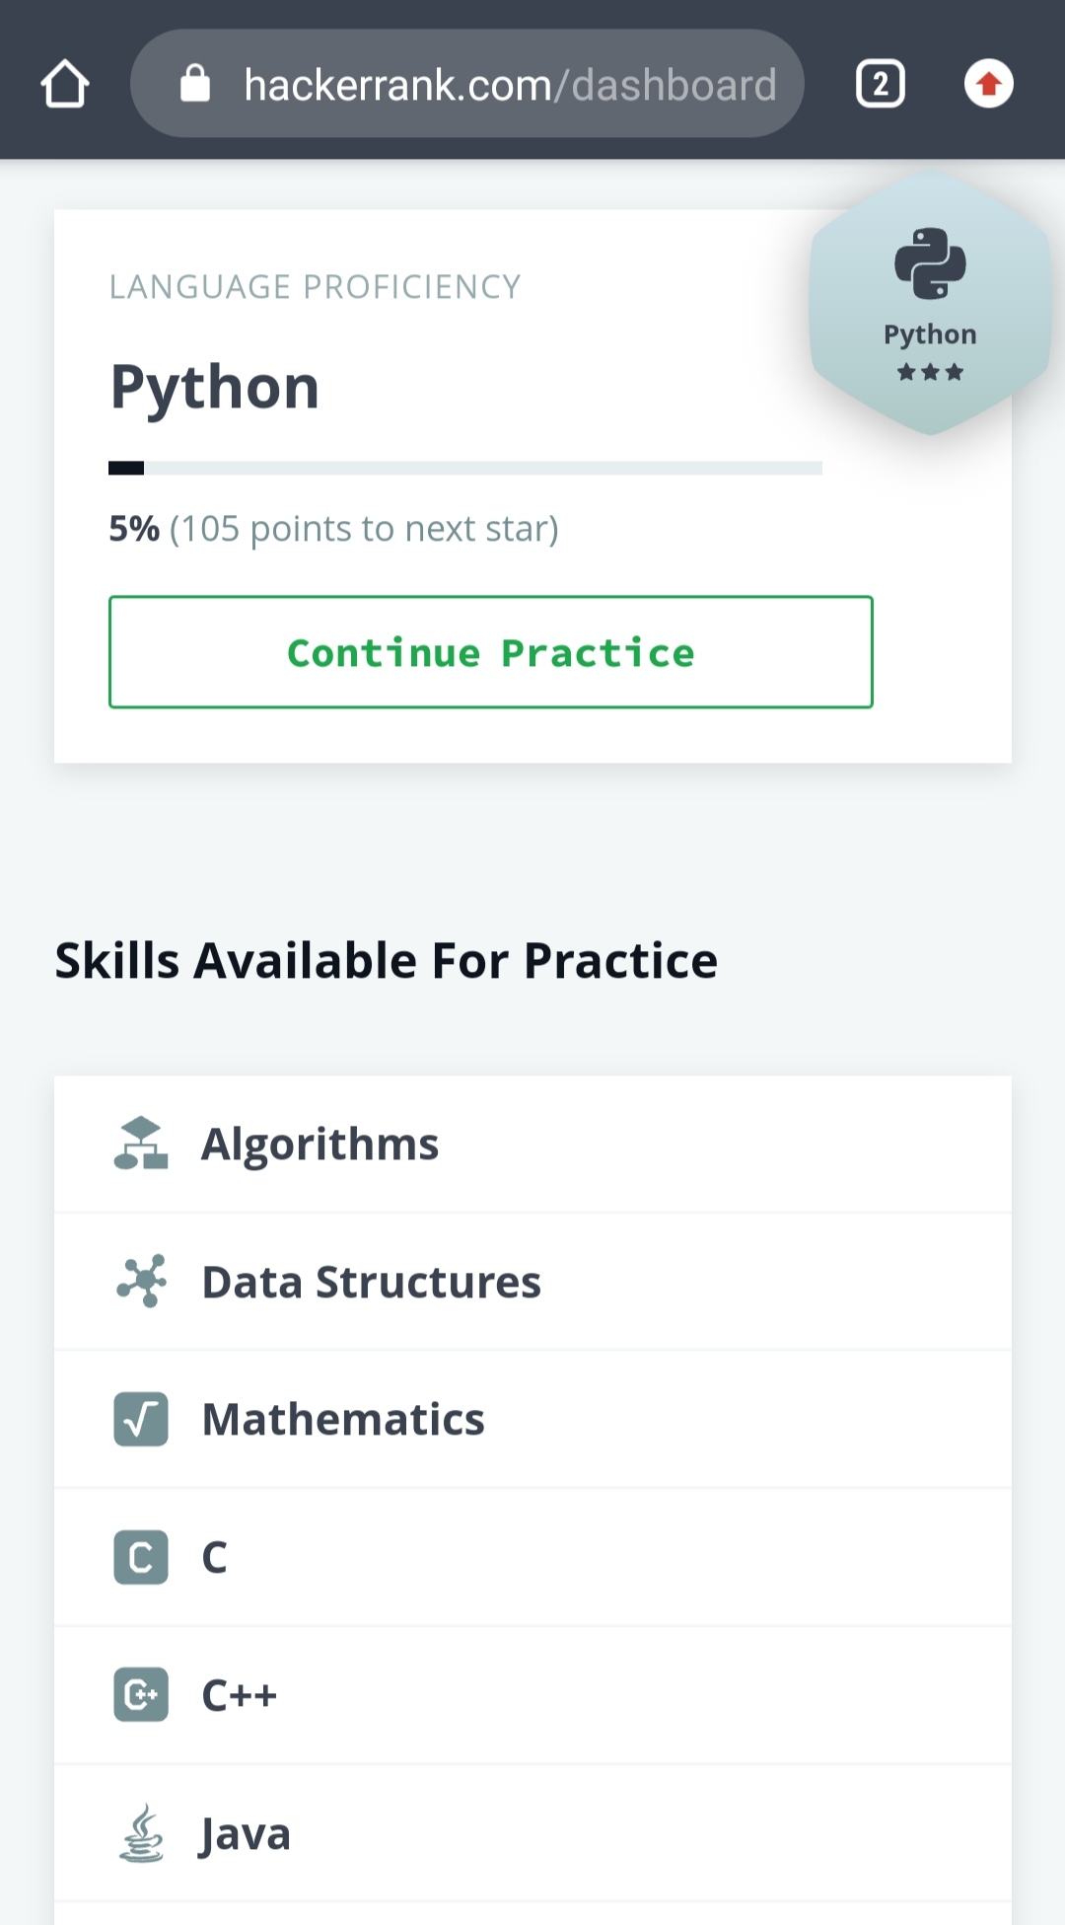
Task: Tap the C++ language icon
Action: point(141,1695)
